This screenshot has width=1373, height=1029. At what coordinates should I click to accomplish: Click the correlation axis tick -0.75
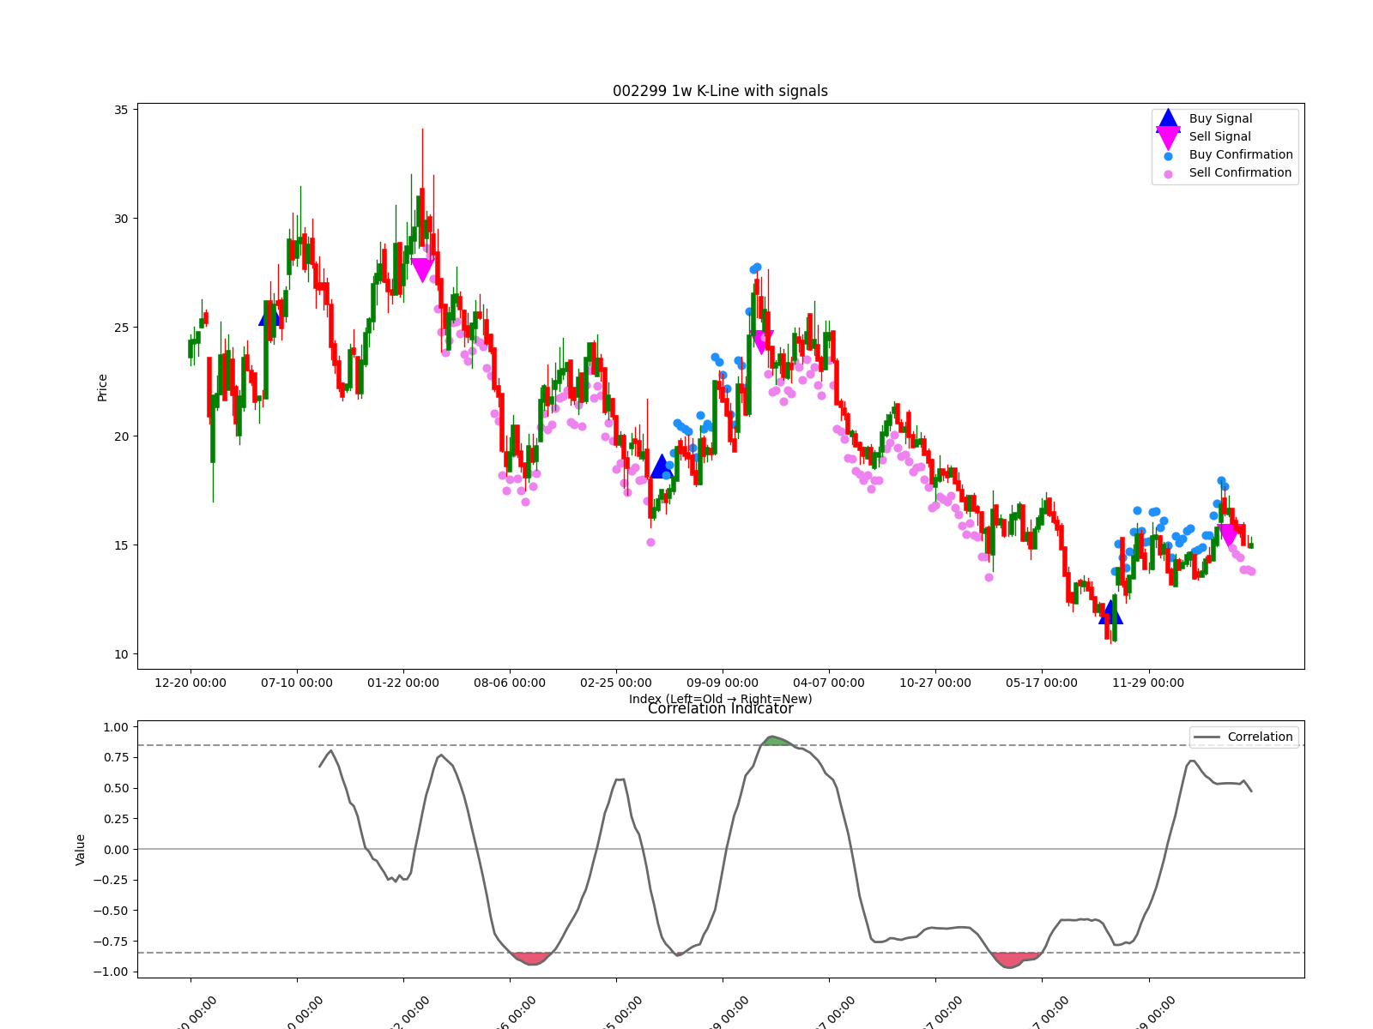coord(112,942)
